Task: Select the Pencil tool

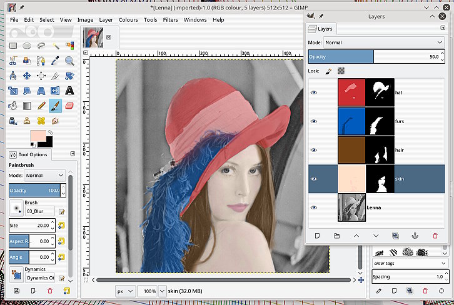Action: click(x=41, y=106)
